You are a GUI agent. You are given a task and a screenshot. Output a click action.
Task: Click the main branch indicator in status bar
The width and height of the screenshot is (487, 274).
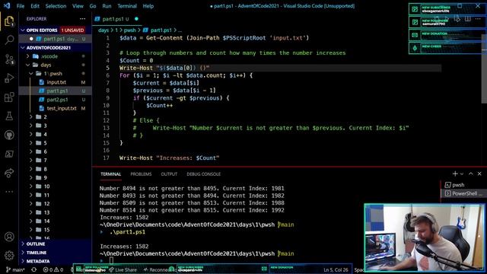15,269
